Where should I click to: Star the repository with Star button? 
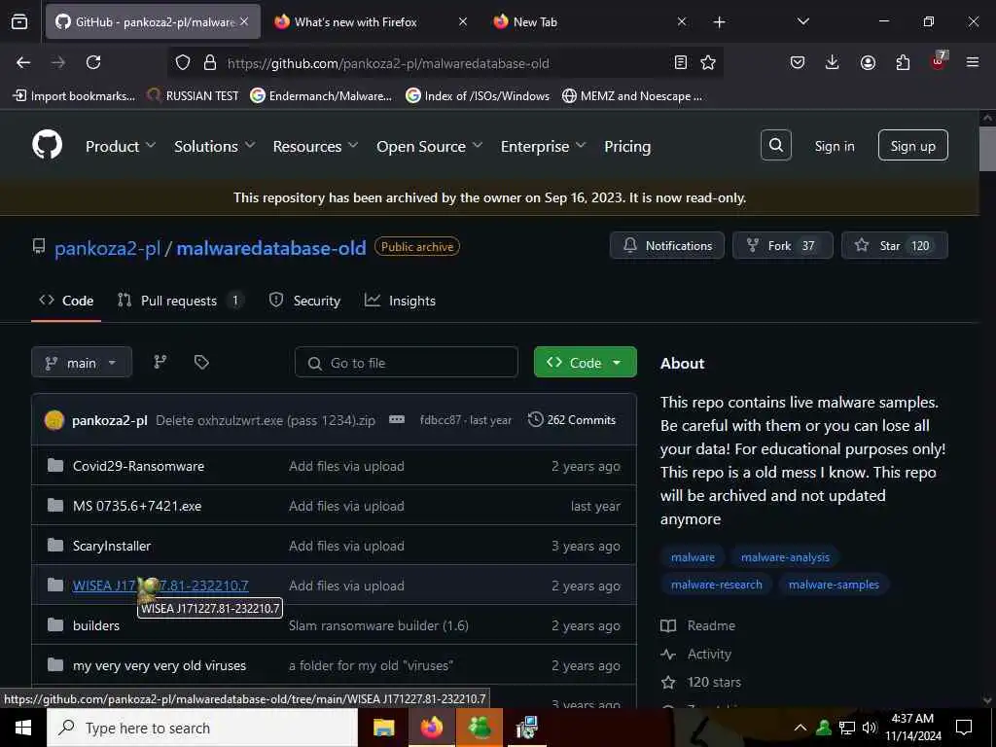(895, 245)
